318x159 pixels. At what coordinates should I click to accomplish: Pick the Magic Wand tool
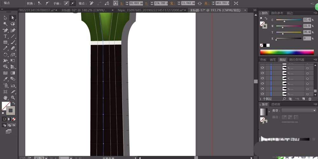5,24
